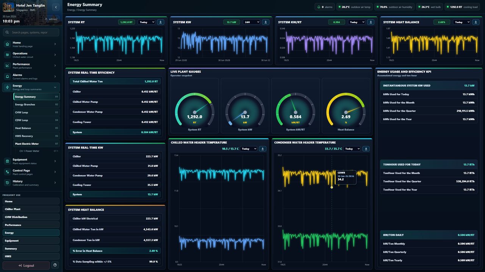485x272 pixels.
Task: Click the Equipment clipboard icon
Action: [8, 161]
